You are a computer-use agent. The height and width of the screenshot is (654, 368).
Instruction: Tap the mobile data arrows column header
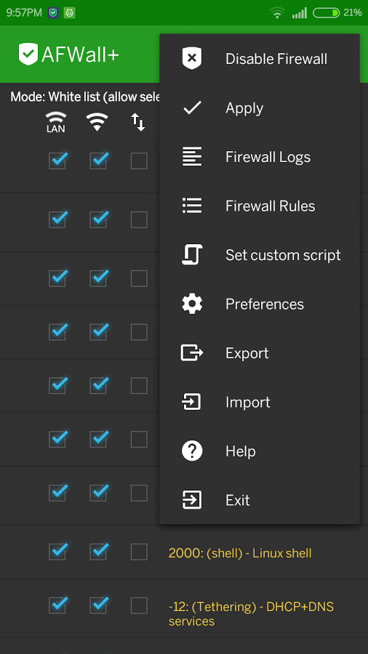[138, 122]
